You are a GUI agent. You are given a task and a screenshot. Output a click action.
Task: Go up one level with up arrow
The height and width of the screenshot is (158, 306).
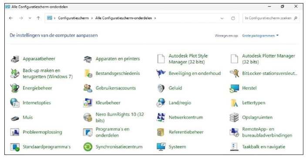coord(38,18)
